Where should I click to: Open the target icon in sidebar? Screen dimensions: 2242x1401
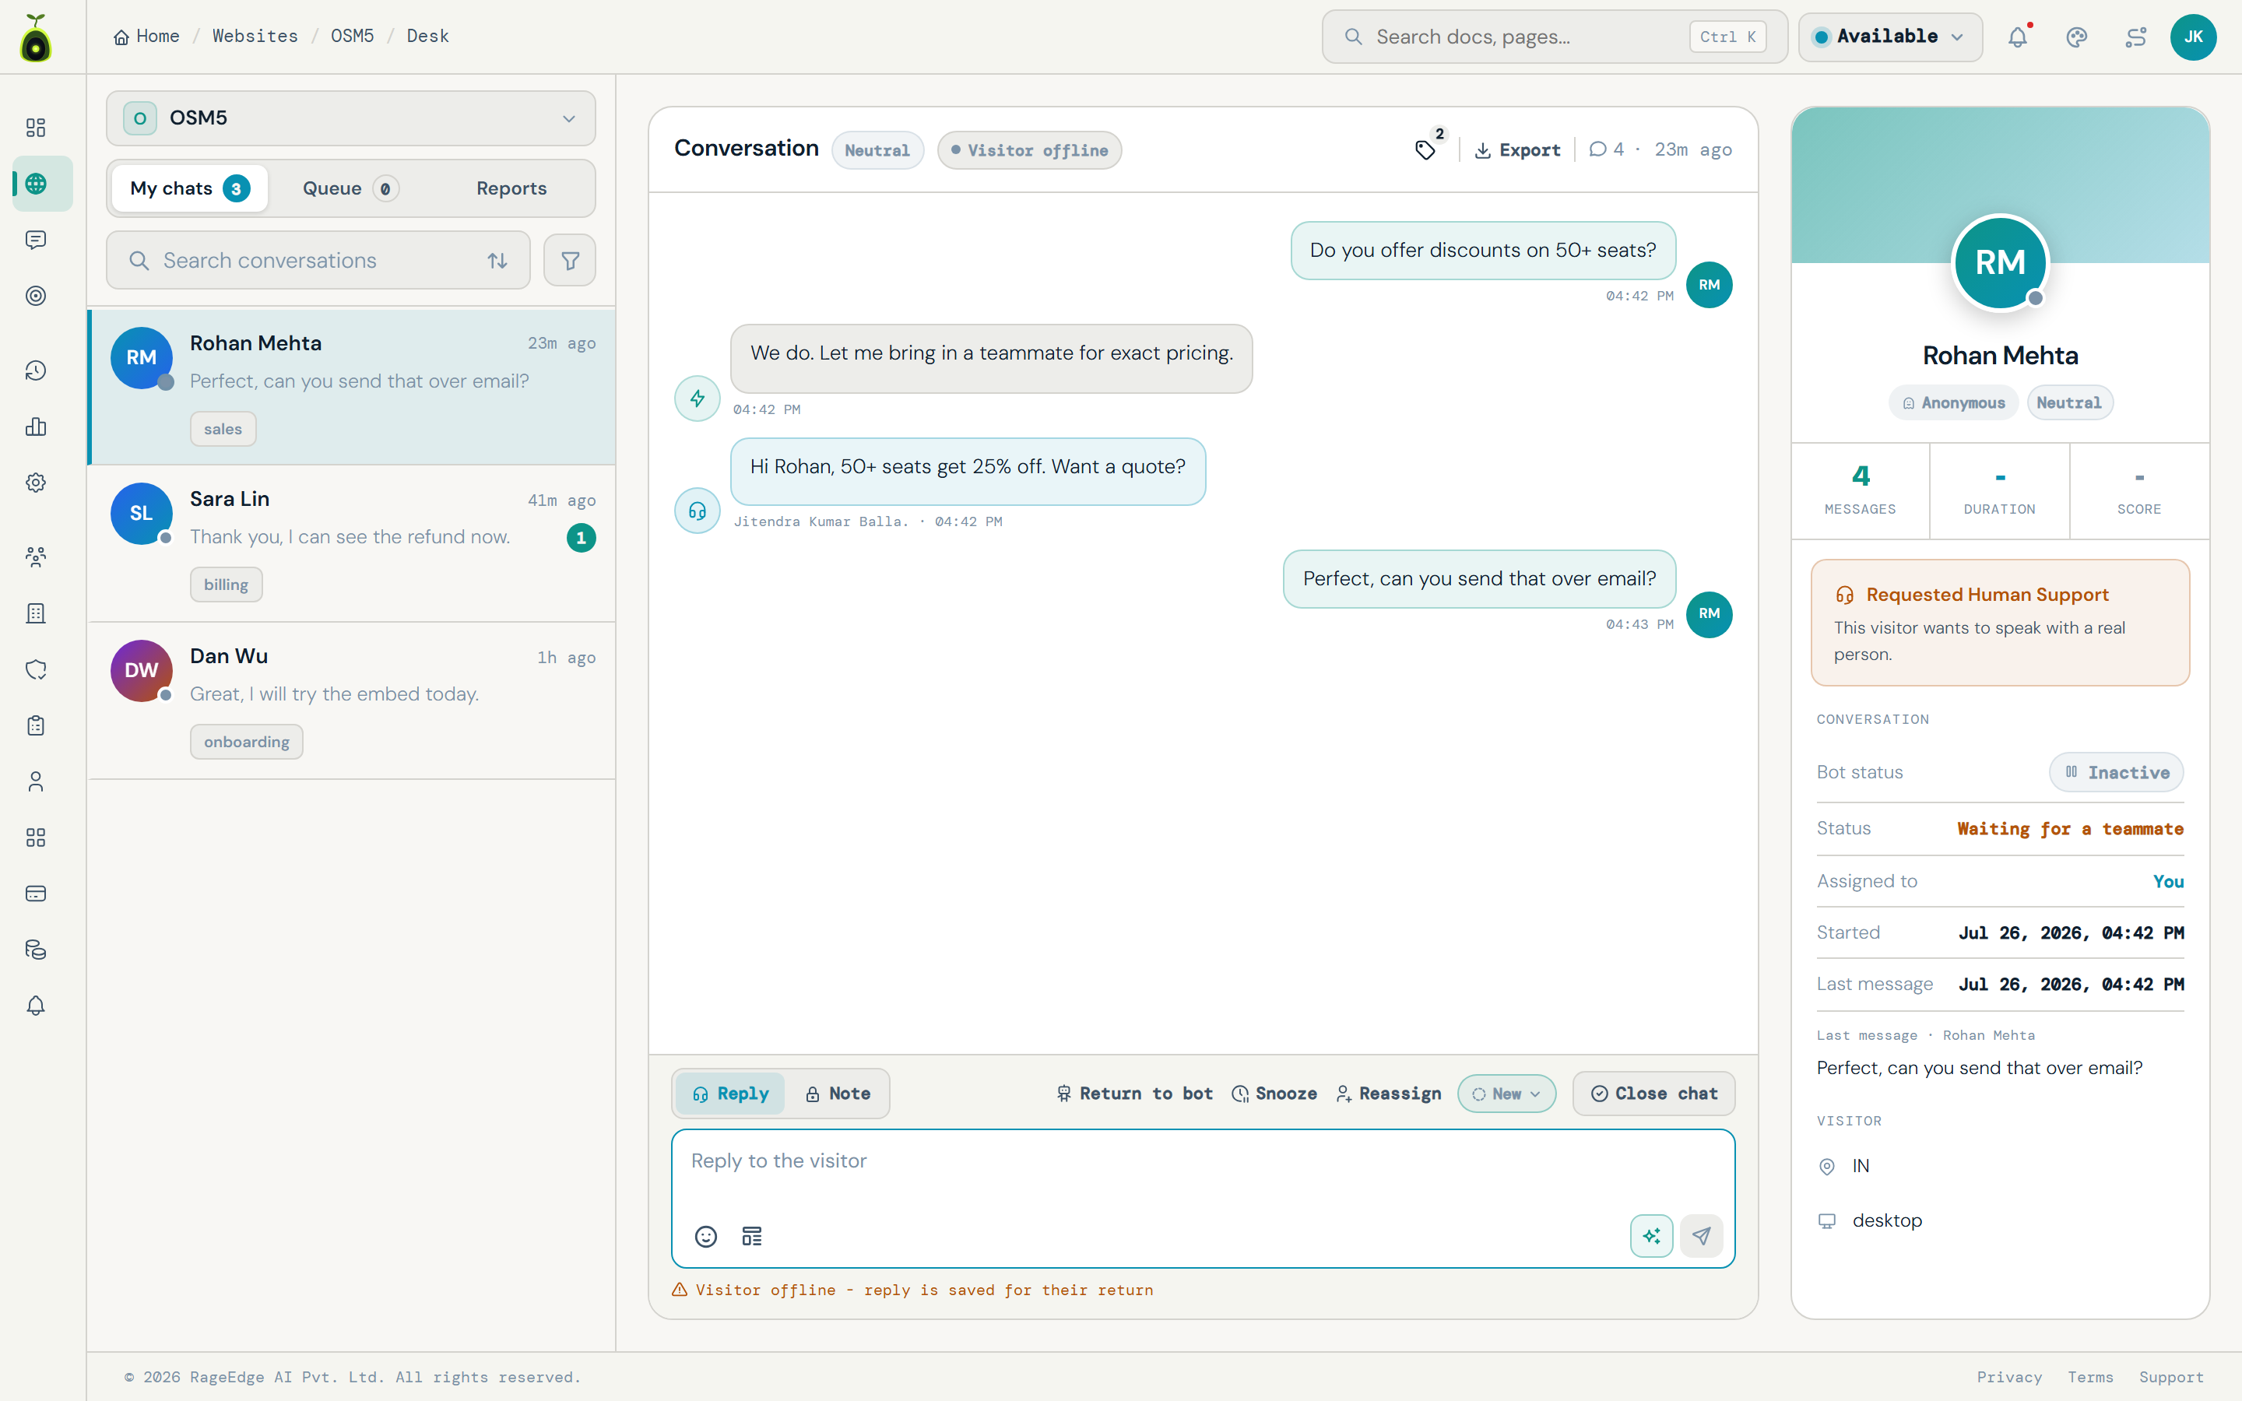tap(35, 296)
